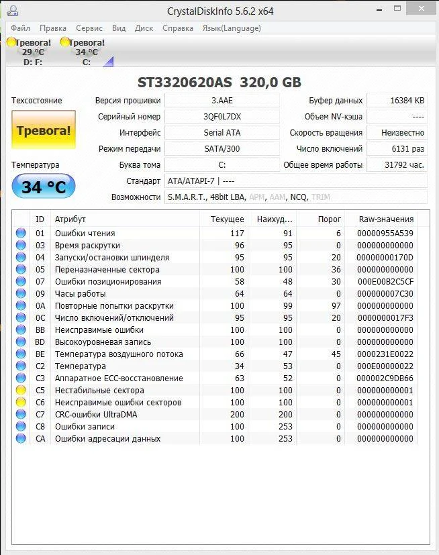Click raw value 000002C9DB66
Viewport: 439px width, 555px height.
[385, 379]
